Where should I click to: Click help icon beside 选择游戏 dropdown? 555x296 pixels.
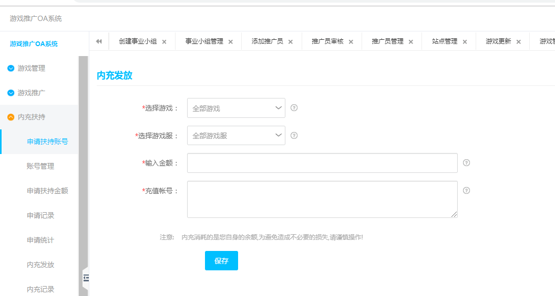point(294,108)
